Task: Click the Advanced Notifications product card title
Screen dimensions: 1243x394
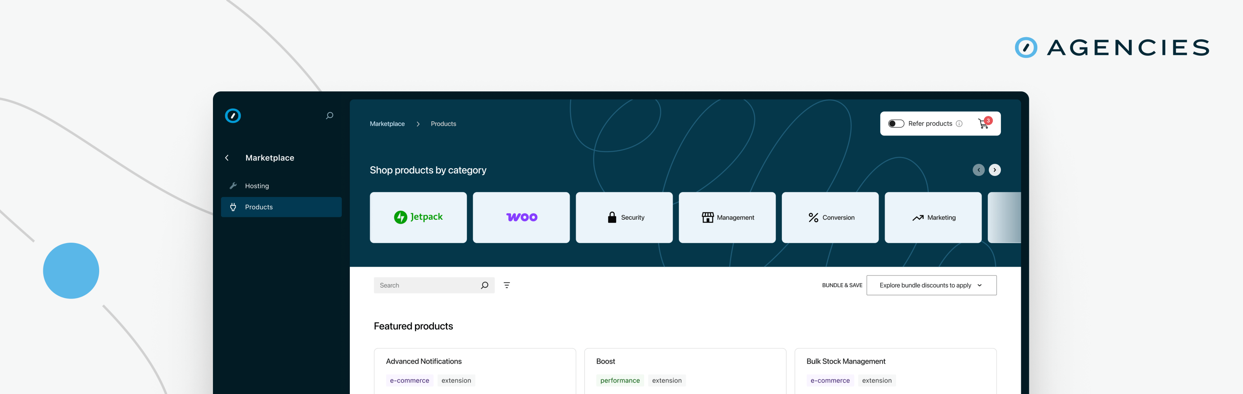Action: (423, 361)
